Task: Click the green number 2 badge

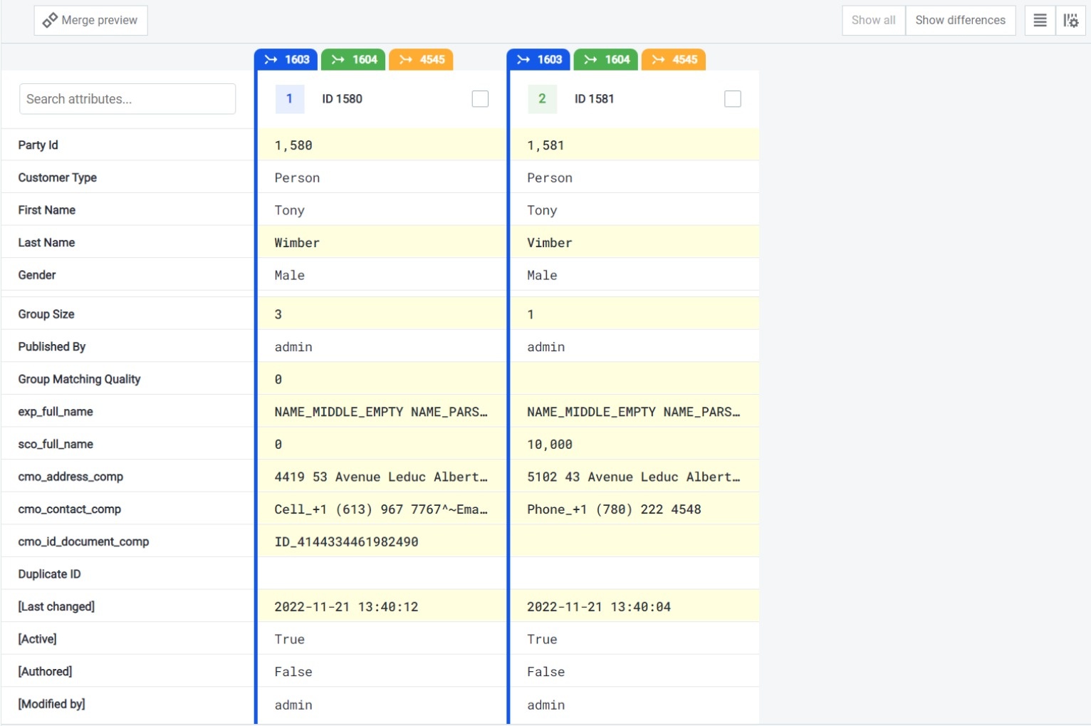Action: coord(542,99)
